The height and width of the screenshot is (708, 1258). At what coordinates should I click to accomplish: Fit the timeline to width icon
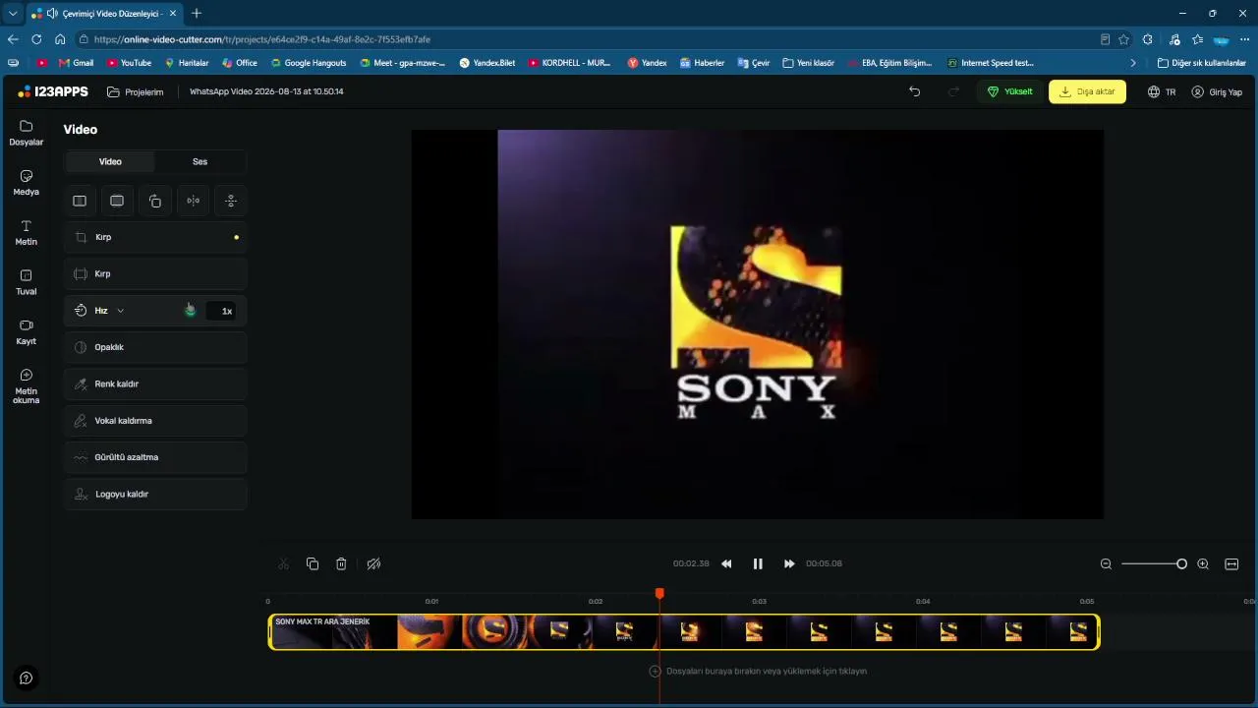(x=1231, y=563)
